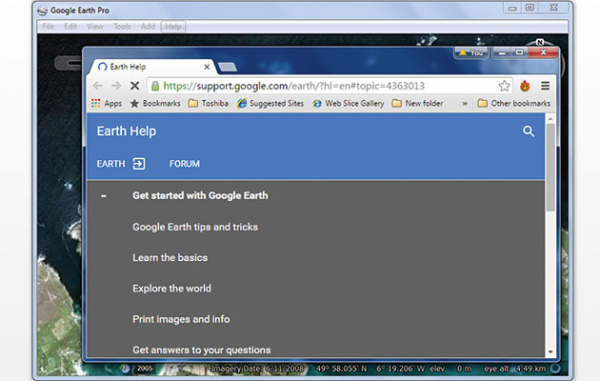Open the Suggested Sites bookmark
Viewport: 600px width, 381px height.
pos(270,103)
